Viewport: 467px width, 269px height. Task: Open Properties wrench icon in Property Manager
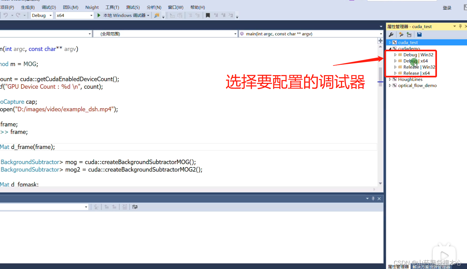[391, 35]
